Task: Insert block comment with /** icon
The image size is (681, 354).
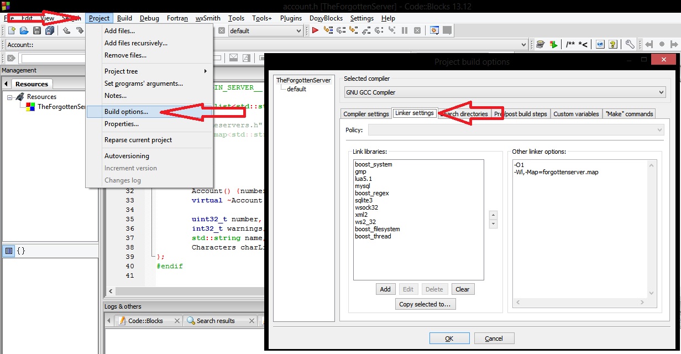Action: 570,44
